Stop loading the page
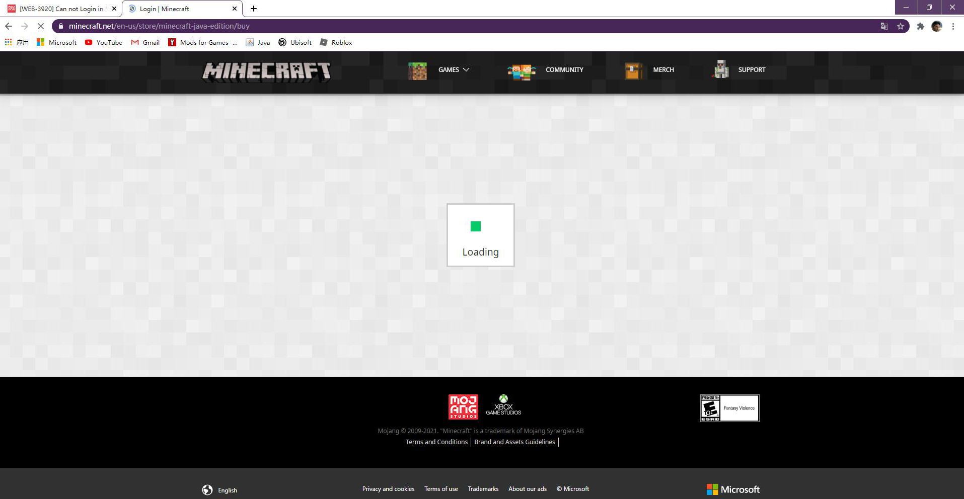This screenshot has width=964, height=499. tap(41, 26)
